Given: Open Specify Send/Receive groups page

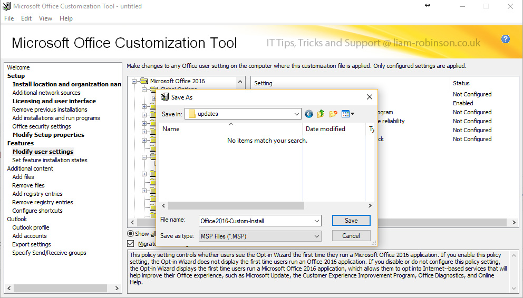Looking at the screenshot, I should [x=49, y=253].
